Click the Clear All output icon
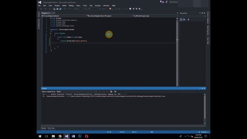 111,92
